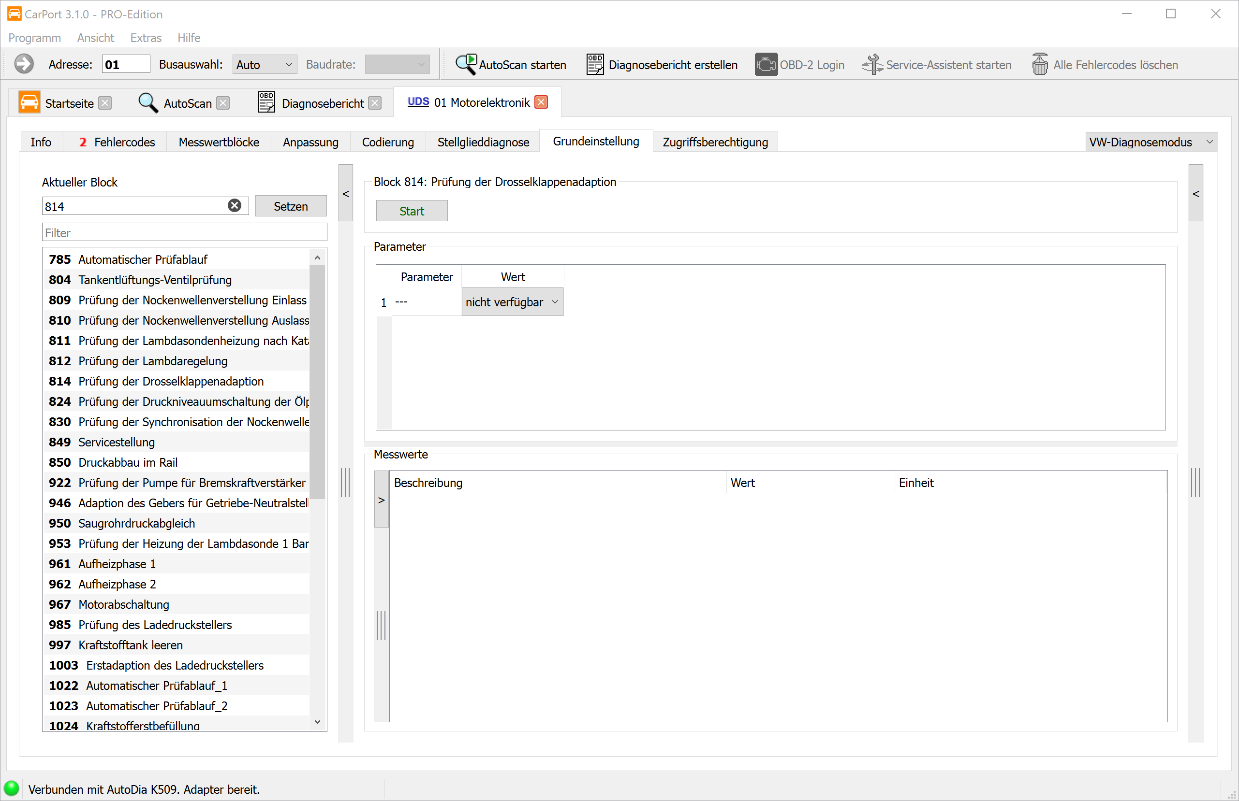Expand the nicht verfügbar value dropdown
The height and width of the screenshot is (801, 1239).
pyautogui.click(x=512, y=302)
